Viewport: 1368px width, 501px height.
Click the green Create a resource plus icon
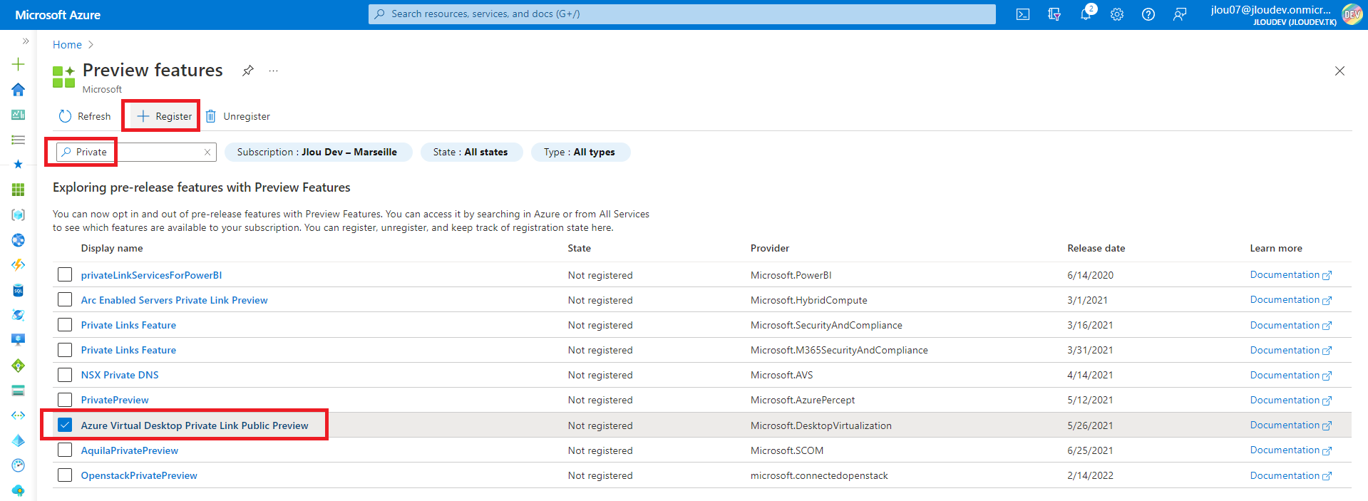coord(19,64)
